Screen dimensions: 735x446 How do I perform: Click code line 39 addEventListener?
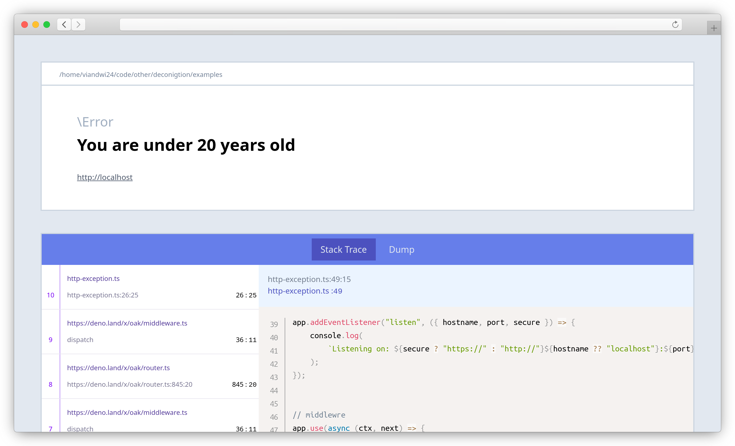pyautogui.click(x=345, y=323)
